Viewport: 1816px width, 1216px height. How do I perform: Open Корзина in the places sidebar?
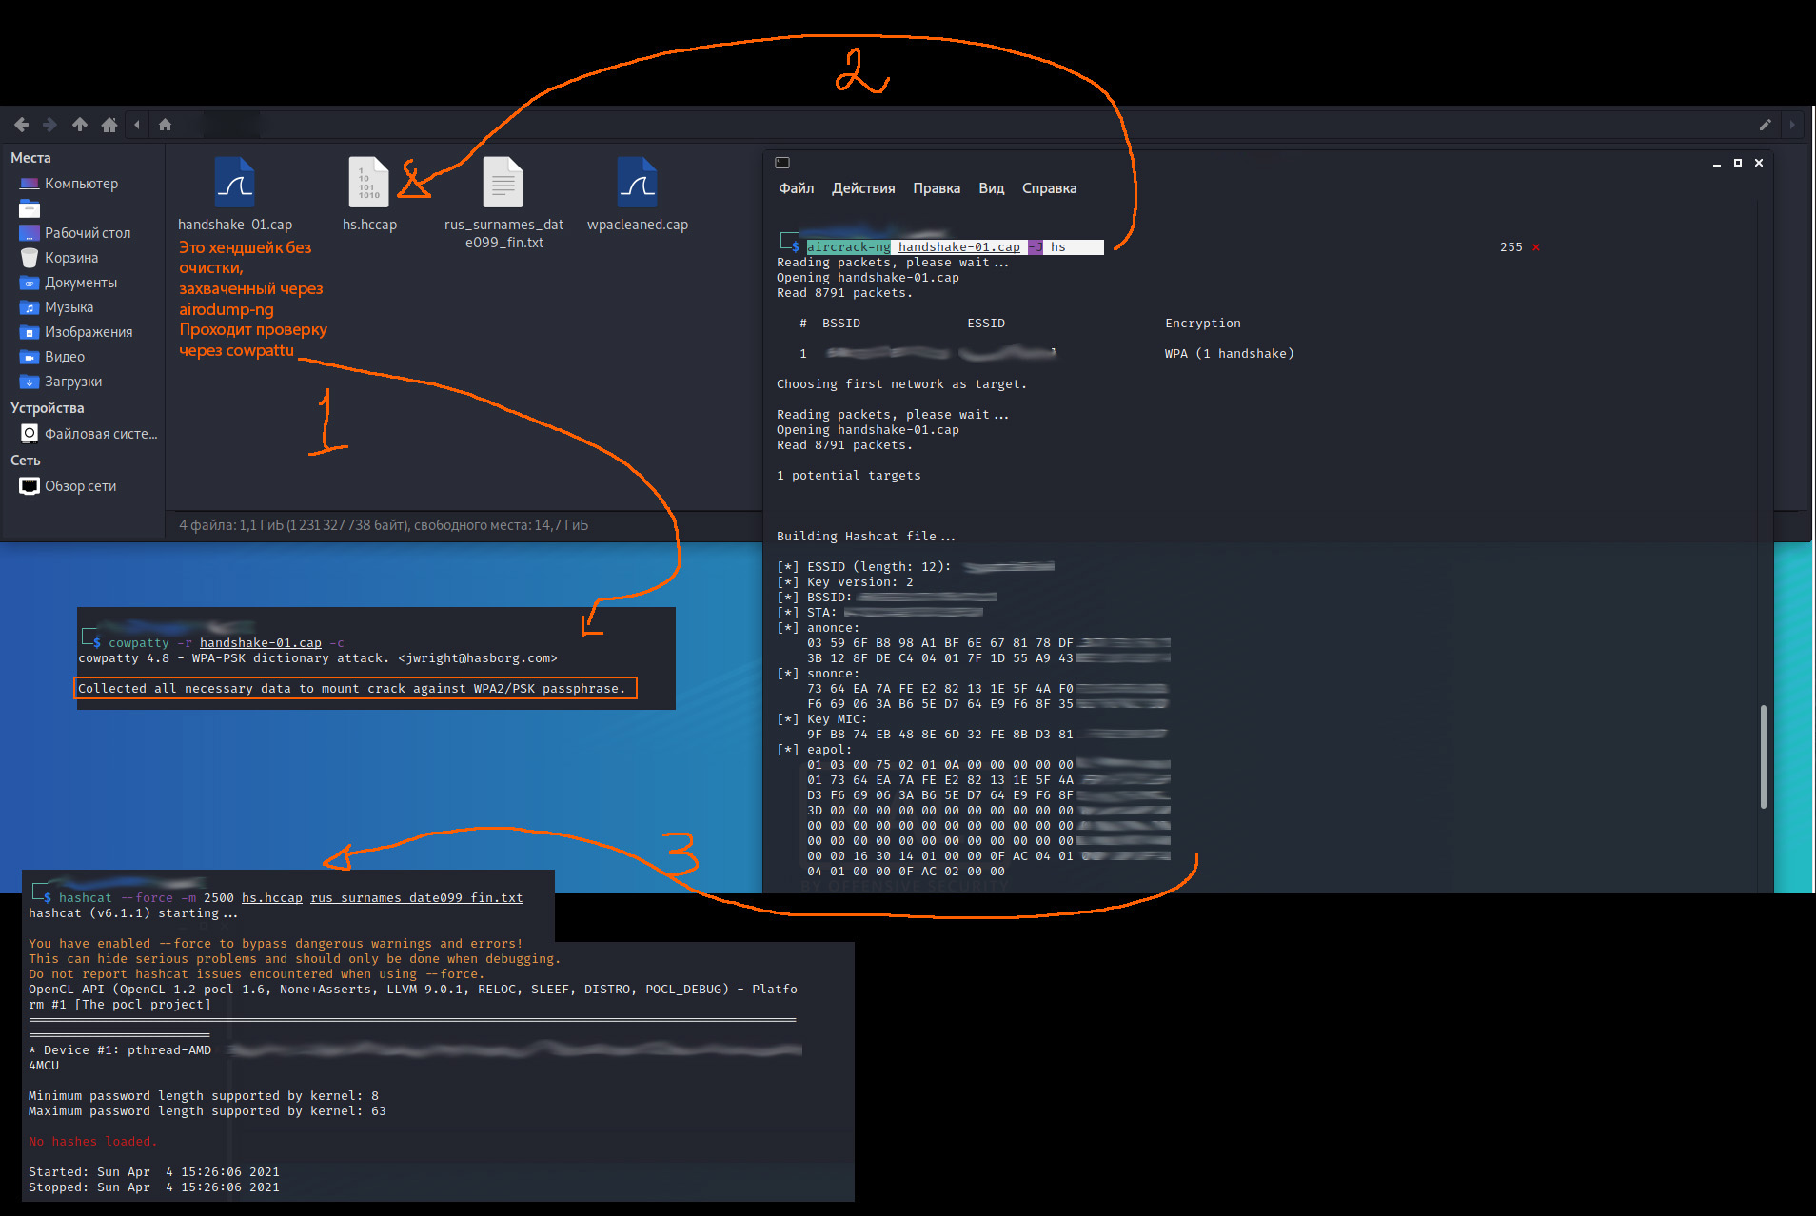pos(70,258)
